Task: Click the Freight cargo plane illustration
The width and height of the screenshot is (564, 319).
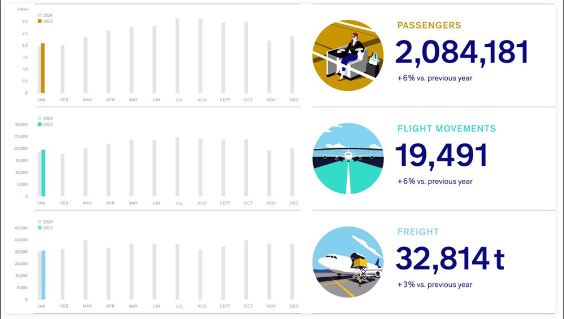Action: [348, 262]
